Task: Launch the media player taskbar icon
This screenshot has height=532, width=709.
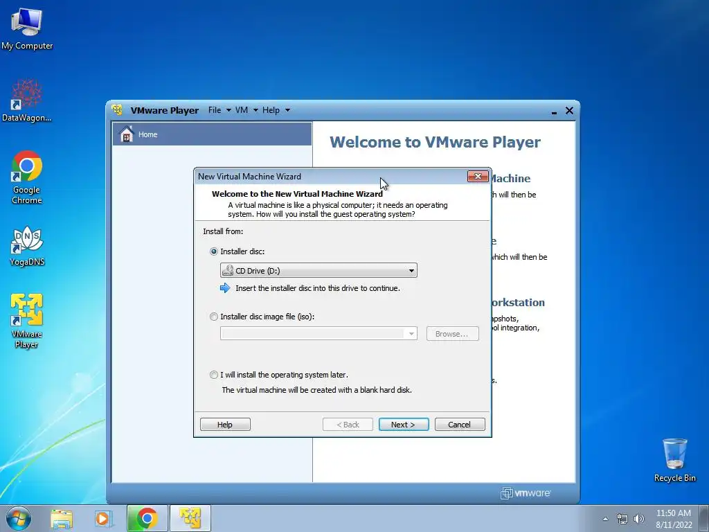Action: click(104, 519)
